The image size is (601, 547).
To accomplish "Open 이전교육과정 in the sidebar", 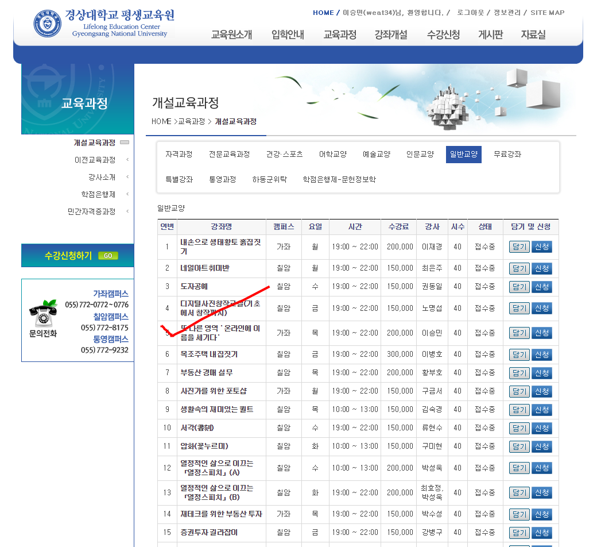I will tap(95, 160).
